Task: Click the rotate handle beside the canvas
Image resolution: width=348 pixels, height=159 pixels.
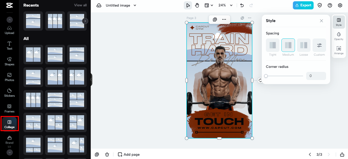Action: [260, 80]
